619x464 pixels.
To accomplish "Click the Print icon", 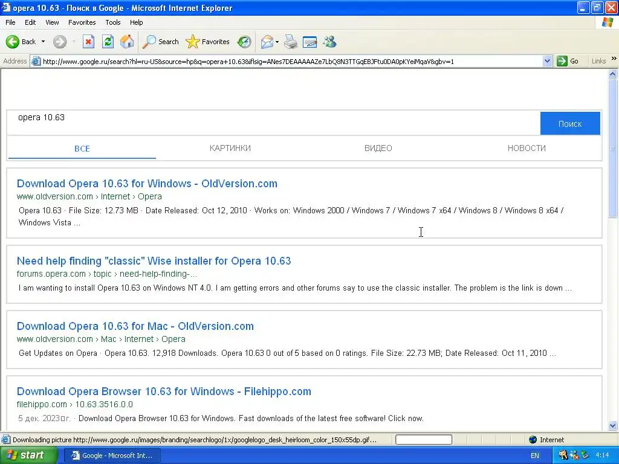I will pos(291,42).
